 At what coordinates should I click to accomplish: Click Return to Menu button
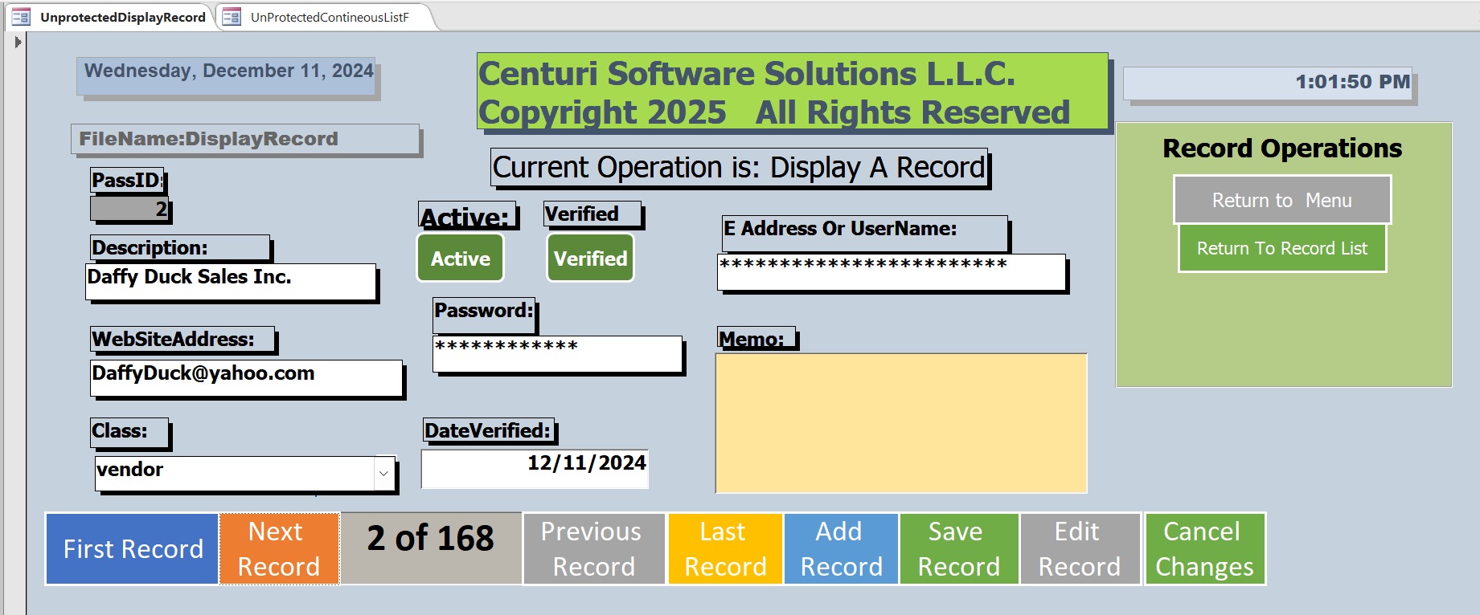click(x=1281, y=200)
